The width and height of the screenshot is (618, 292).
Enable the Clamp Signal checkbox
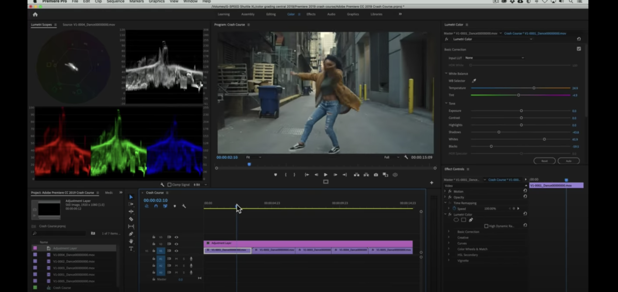(169, 184)
